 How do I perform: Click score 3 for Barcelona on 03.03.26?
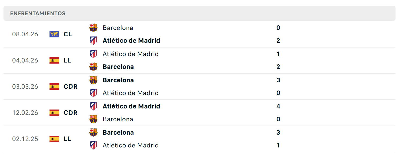pos(278,80)
